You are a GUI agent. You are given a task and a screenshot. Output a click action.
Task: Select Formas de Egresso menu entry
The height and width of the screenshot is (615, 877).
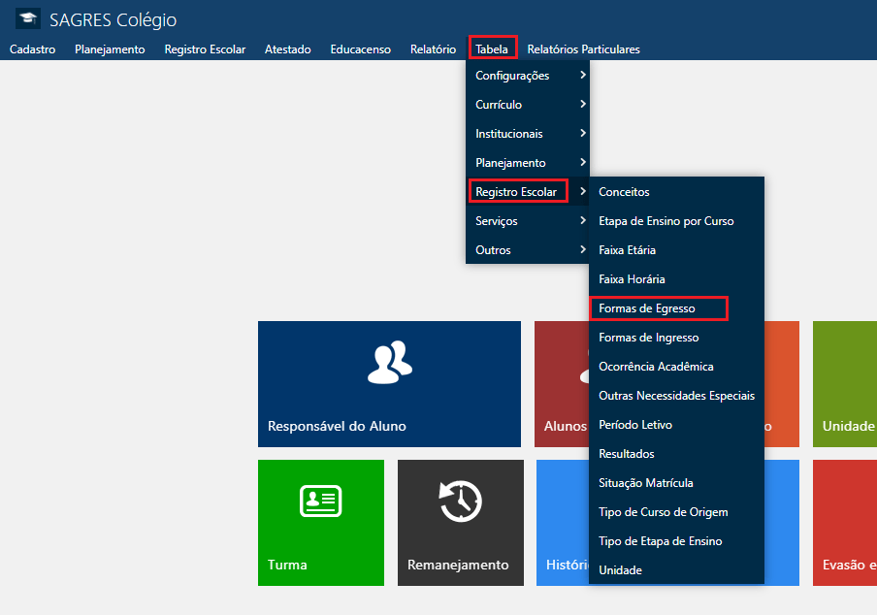pos(647,308)
